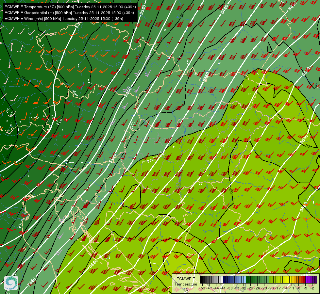
Task: Click the -26 legend tick label
Action: pyautogui.click(x=257, y=288)
